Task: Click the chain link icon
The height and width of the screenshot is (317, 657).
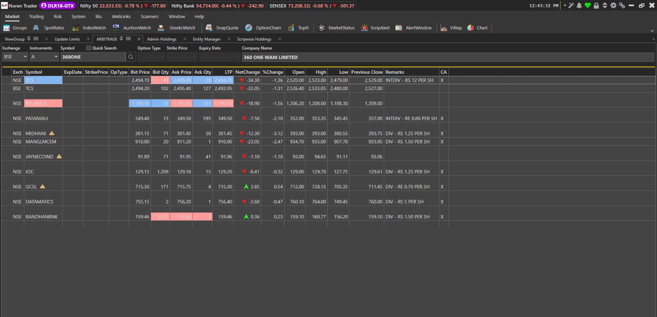Action: 622,6
